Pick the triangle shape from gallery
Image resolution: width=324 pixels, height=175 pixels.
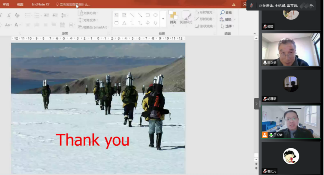tap(124, 23)
